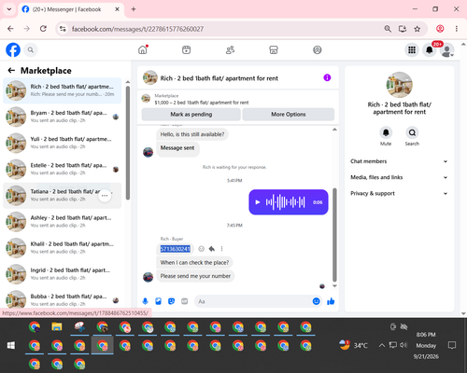
Task: Play the 0:06 audio clip
Action: 258,202
